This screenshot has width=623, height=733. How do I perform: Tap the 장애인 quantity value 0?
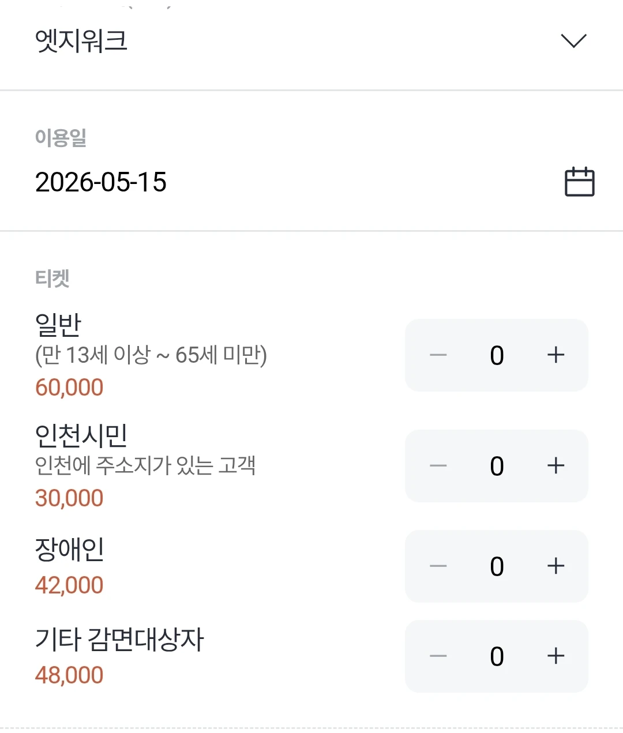497,567
